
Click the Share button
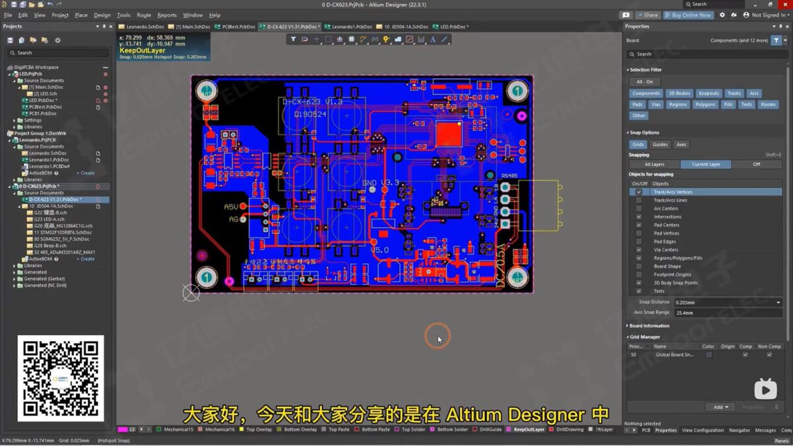(648, 15)
